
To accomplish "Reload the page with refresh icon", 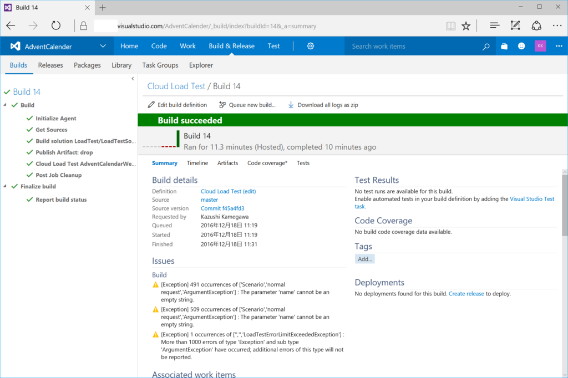I will pyautogui.click(x=56, y=25).
